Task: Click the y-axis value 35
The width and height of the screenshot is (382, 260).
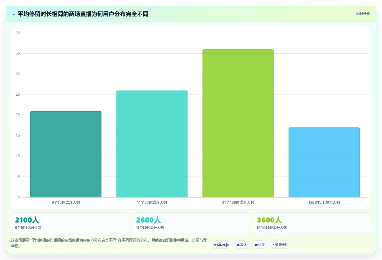Action: 18,53
